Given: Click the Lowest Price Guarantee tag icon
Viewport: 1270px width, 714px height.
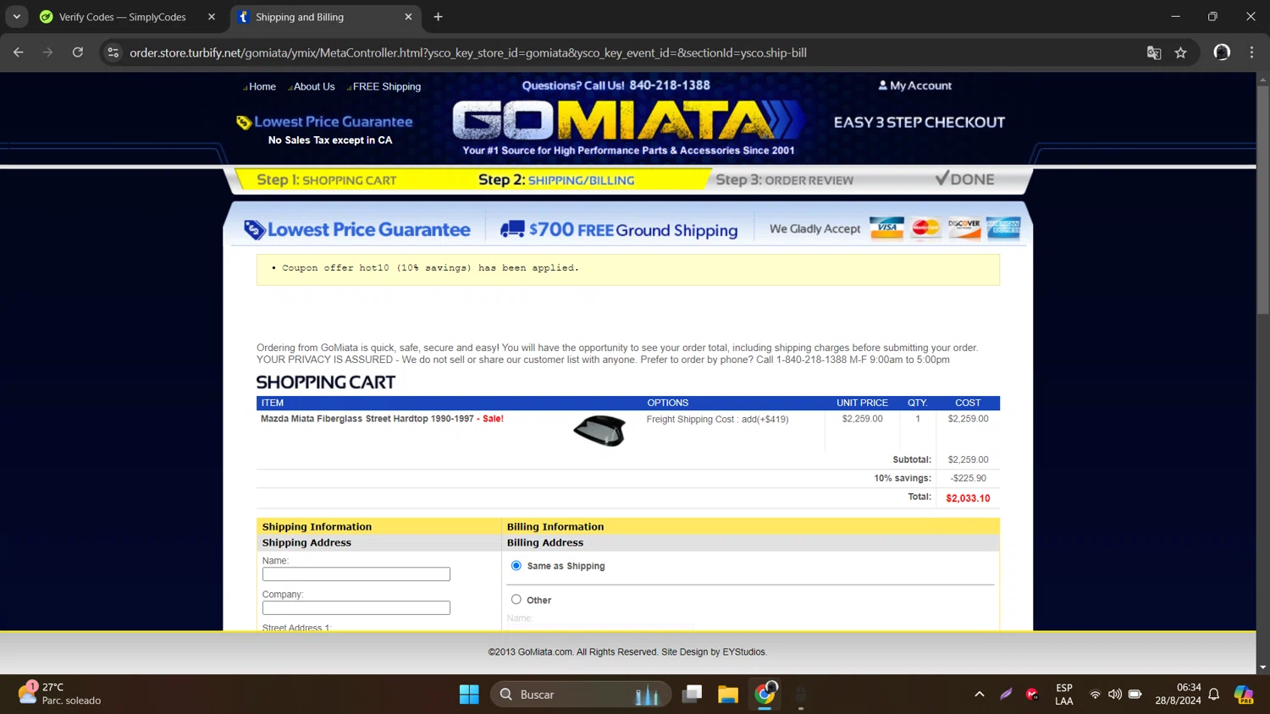Looking at the screenshot, I should pyautogui.click(x=244, y=123).
